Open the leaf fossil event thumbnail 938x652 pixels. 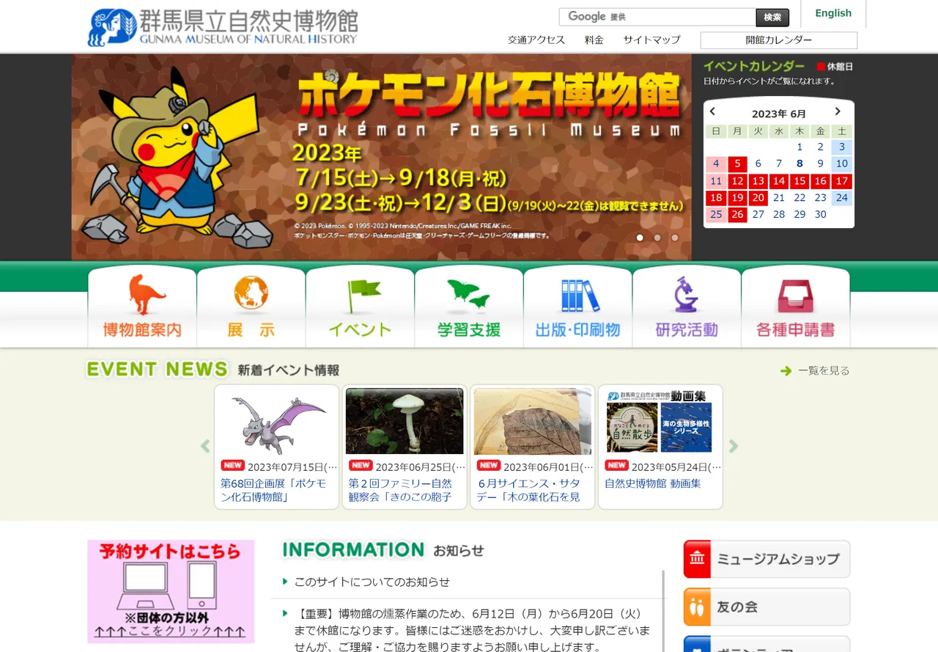coord(533,422)
